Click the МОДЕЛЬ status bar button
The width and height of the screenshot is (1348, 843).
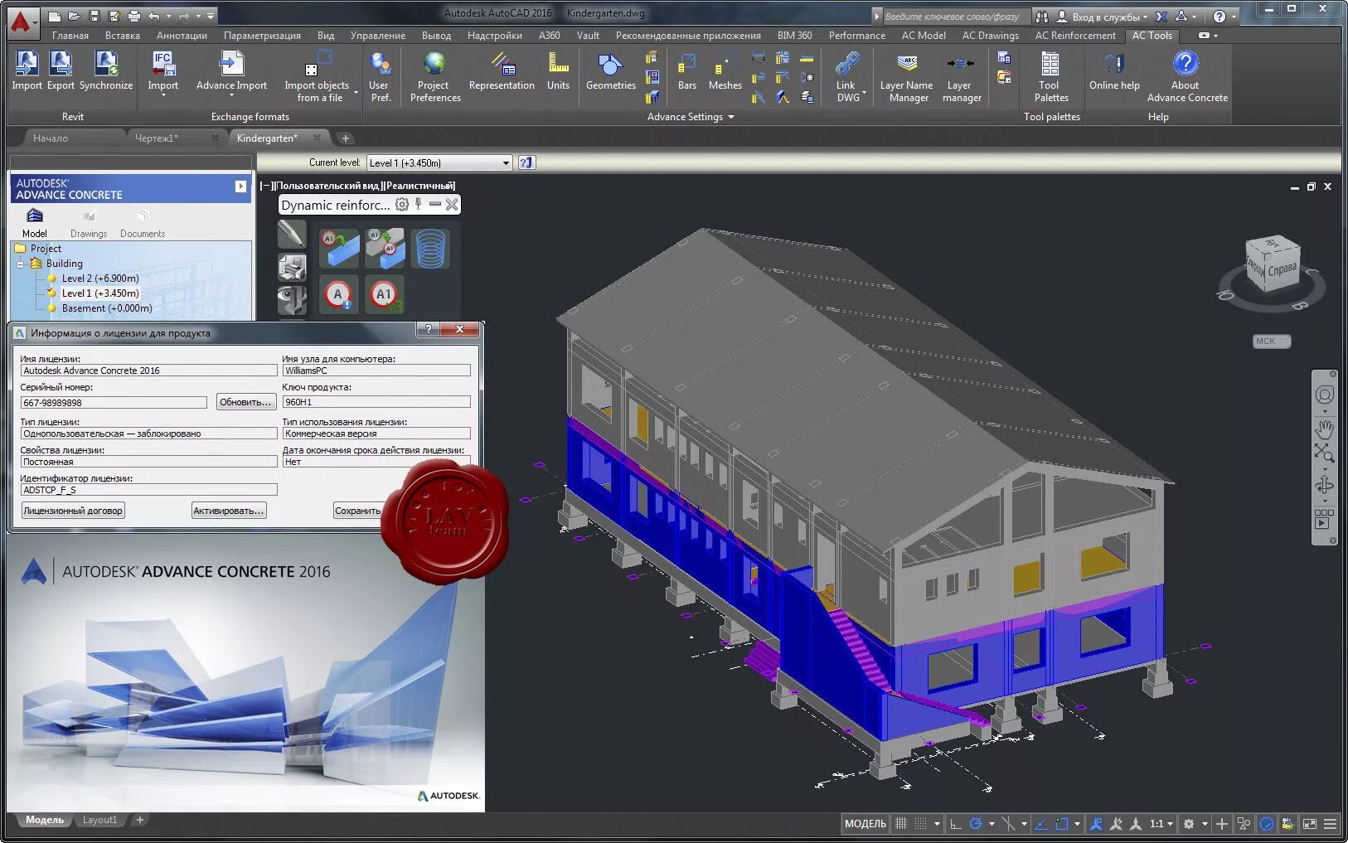click(865, 824)
